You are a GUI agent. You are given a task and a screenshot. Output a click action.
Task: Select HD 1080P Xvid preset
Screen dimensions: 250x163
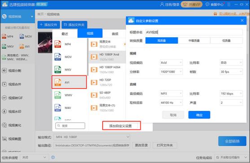(107, 57)
